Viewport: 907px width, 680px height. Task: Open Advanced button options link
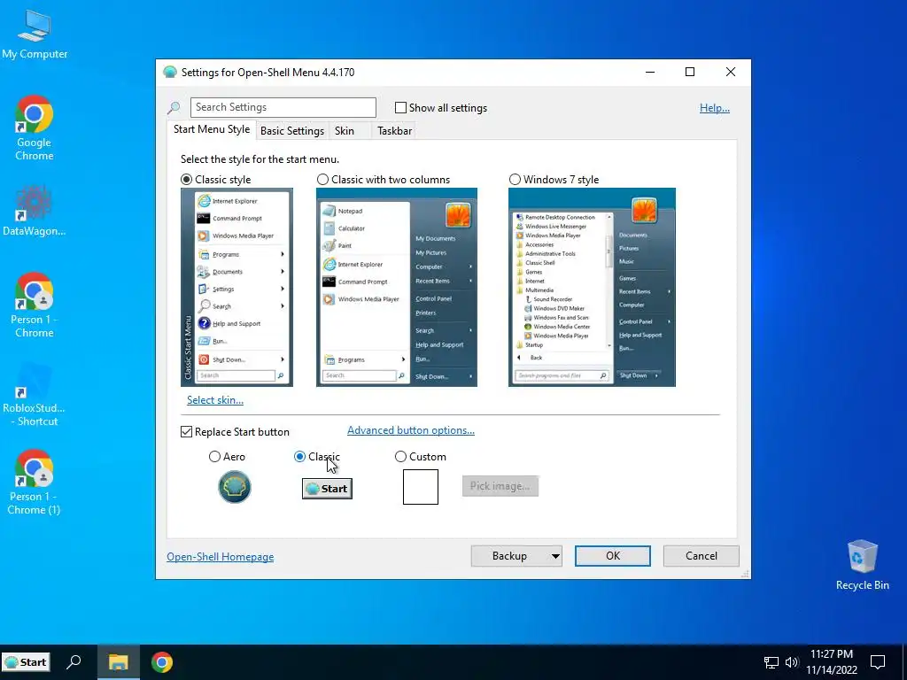pyautogui.click(x=411, y=430)
